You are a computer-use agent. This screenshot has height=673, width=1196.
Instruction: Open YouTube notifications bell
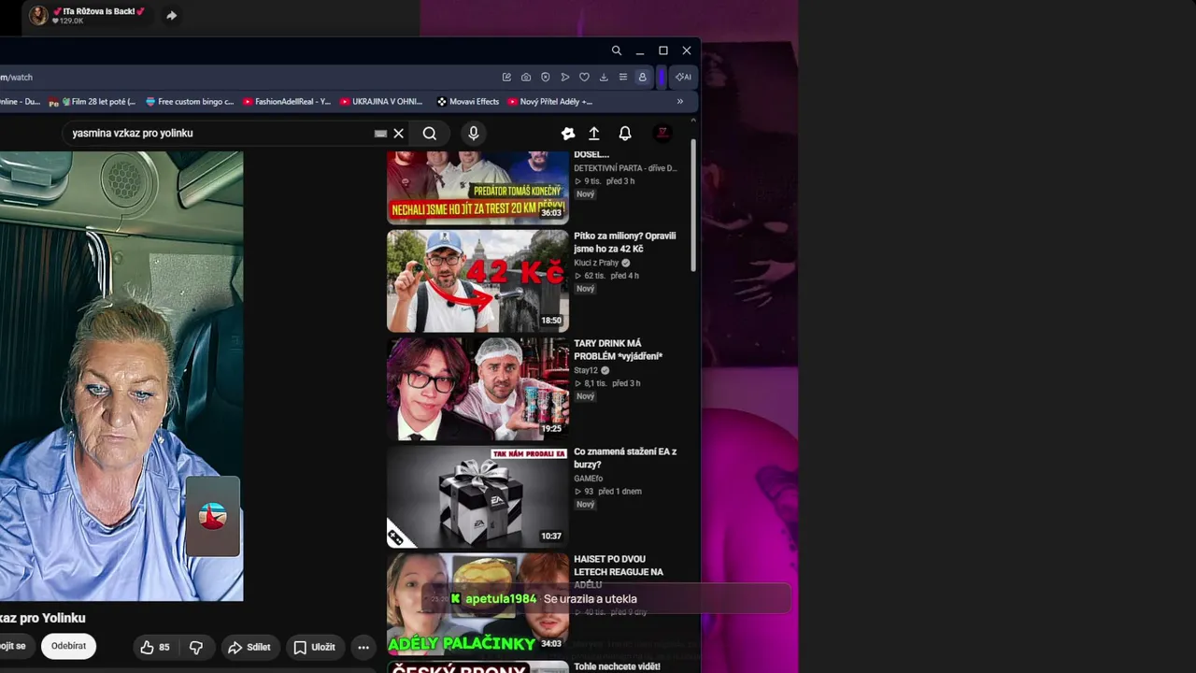coord(625,134)
